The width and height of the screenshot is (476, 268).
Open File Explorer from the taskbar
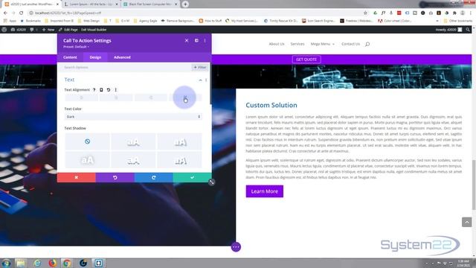(21, 263)
